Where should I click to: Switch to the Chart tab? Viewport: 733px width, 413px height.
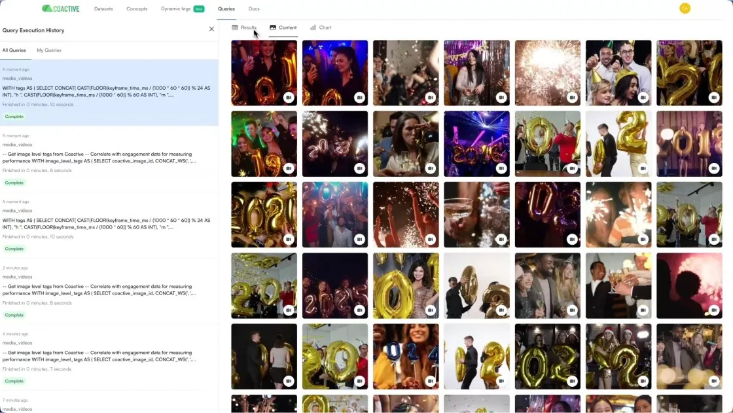321,27
